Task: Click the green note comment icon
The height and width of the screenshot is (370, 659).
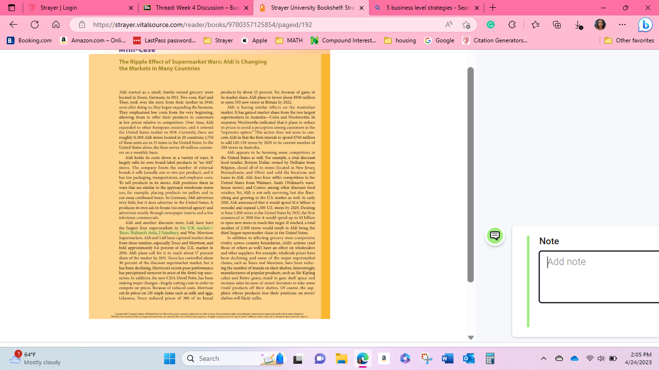Action: click(x=494, y=236)
